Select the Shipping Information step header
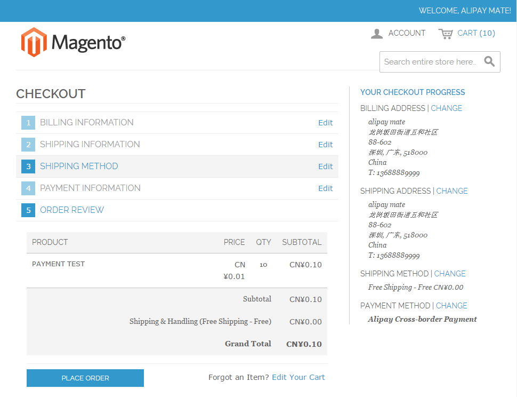Viewport: 517px width, 397px height. point(91,144)
